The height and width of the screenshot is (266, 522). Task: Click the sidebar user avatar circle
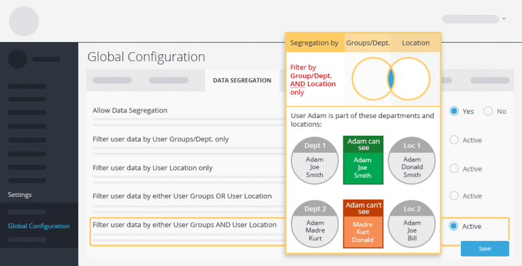[18, 59]
